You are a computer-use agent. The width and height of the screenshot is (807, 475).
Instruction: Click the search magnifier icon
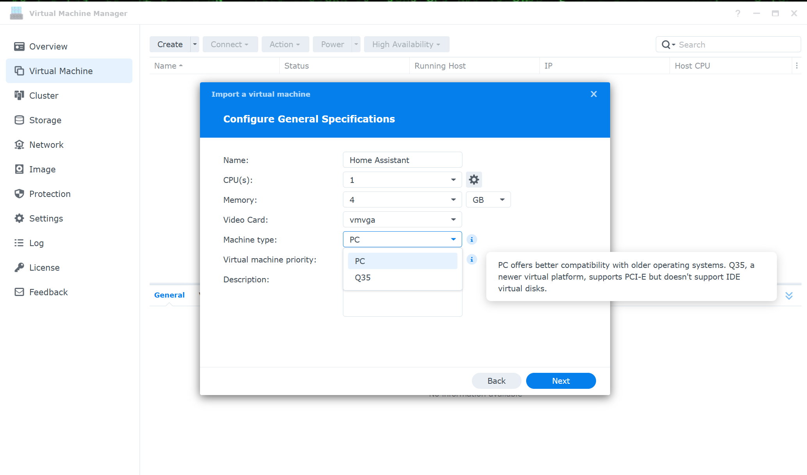666,45
